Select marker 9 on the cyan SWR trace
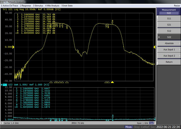 pos(113,118)
